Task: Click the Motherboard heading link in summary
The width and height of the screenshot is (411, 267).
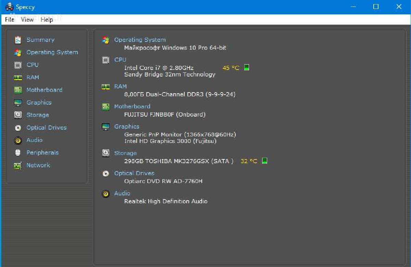Action: (x=132, y=106)
